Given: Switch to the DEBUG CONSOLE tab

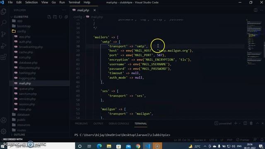Looking at the screenshot, I should pyautogui.click(x=119, y=123).
